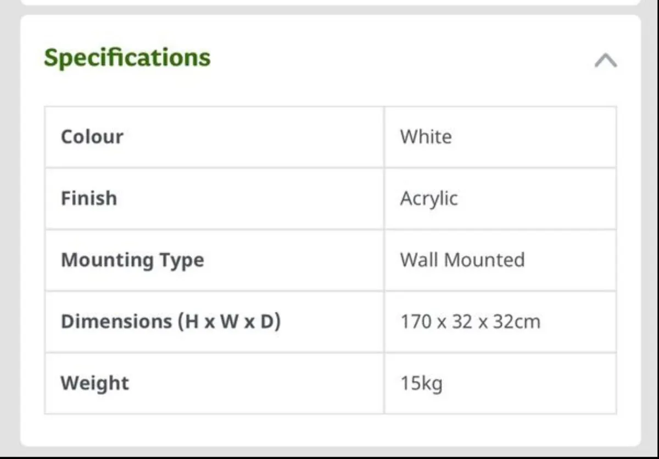Click the white space below the Weight row
This screenshot has width=659, height=459.
(329, 430)
